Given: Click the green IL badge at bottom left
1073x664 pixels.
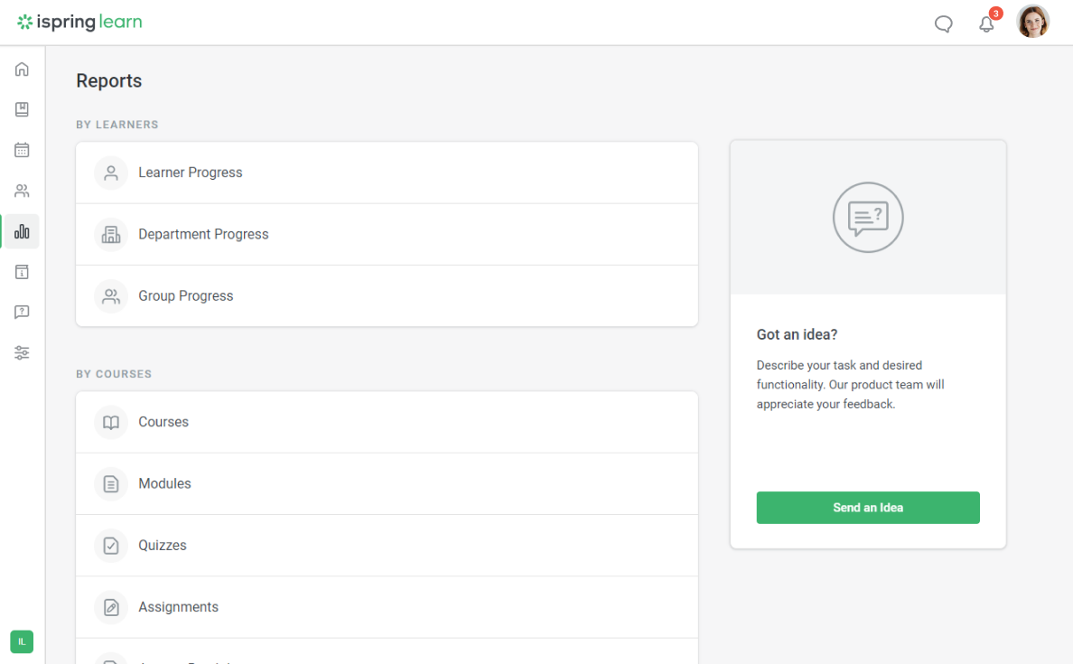Looking at the screenshot, I should click(x=21, y=641).
